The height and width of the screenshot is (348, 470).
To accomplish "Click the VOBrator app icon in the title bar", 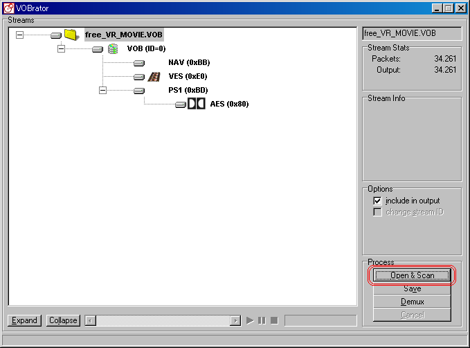I will click(9, 8).
